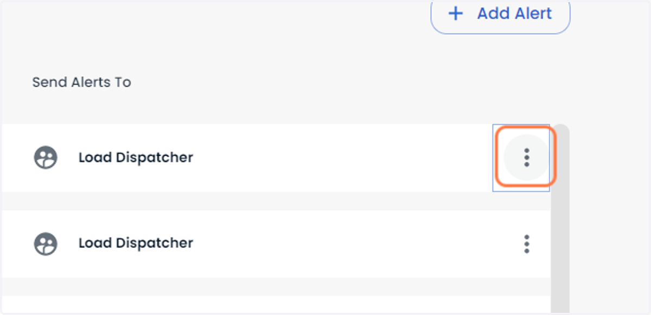Select the second Load Dispatcher row background
The height and width of the screenshot is (315, 651).
point(276,244)
